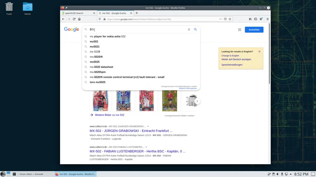Select the 'mx-5020 datasheet' suggestion
This screenshot has height=177, width=316.
pyautogui.click(x=101, y=67)
